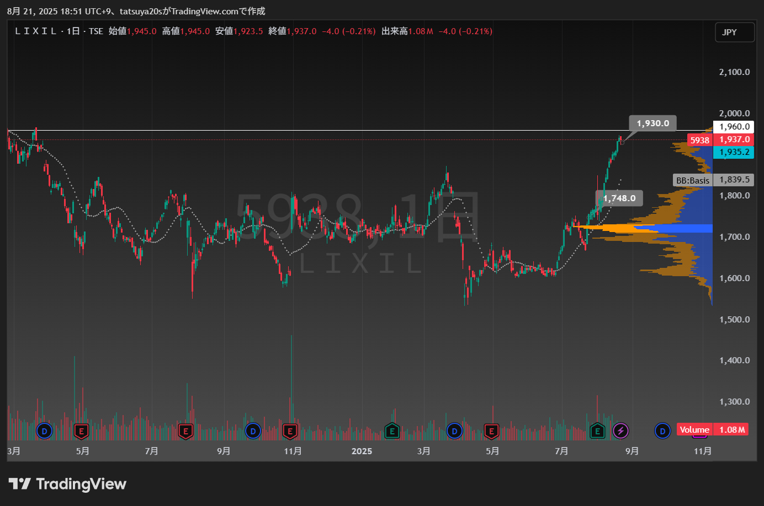Click the blue point-of-control volume profile bar
Image resolution: width=764 pixels, height=506 pixels.
pos(673,229)
